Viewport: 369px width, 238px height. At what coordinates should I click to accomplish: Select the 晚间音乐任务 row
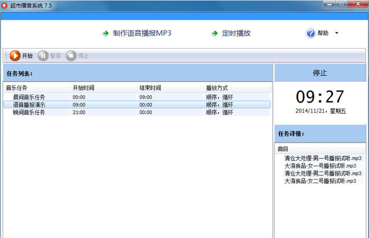(x=137, y=112)
